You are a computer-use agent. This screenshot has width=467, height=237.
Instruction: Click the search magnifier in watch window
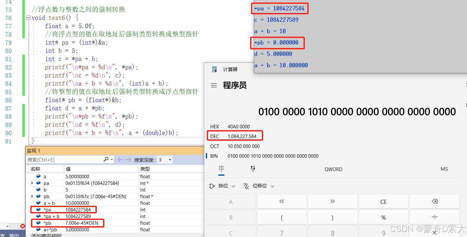pos(106,160)
